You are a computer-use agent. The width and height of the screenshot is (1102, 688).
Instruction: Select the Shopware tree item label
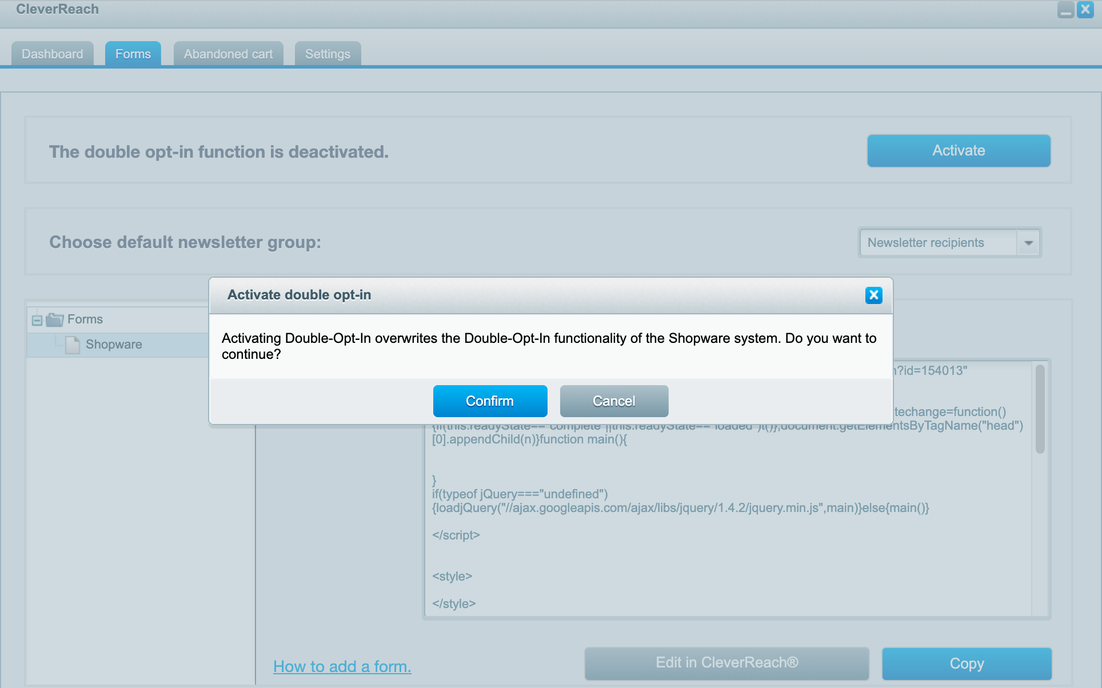[114, 345]
